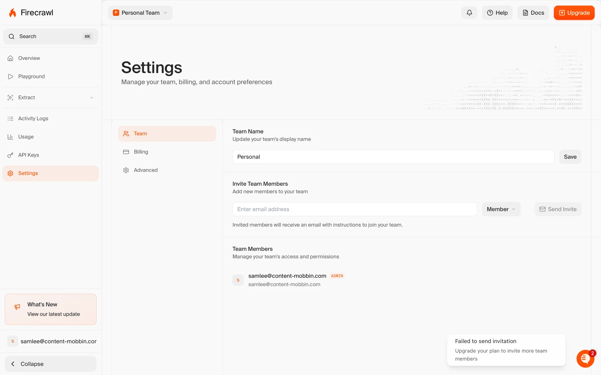Go to API Keys page
The image size is (601, 375).
coord(28,155)
